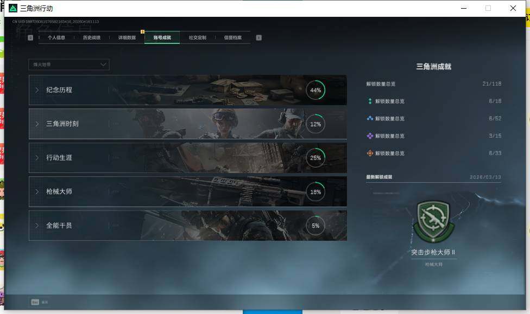Click the next-tab key icon right of 信誉档案
Image resolution: width=530 pixels, height=314 pixels.
[x=258, y=37]
